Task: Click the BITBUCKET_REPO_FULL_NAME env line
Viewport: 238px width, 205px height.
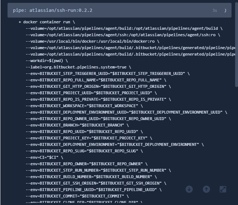Action: (96, 80)
